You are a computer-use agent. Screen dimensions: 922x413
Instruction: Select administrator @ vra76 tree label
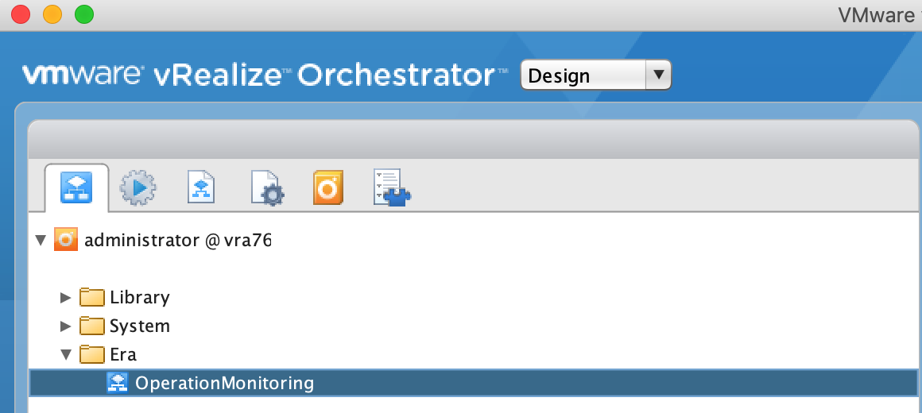pyautogui.click(x=177, y=240)
